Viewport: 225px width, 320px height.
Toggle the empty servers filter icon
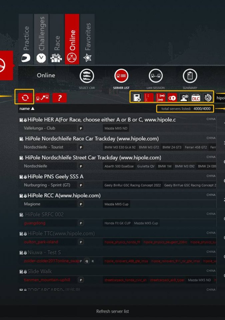click(149, 98)
